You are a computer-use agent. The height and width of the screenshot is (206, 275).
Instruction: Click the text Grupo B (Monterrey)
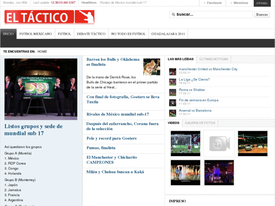20,180
